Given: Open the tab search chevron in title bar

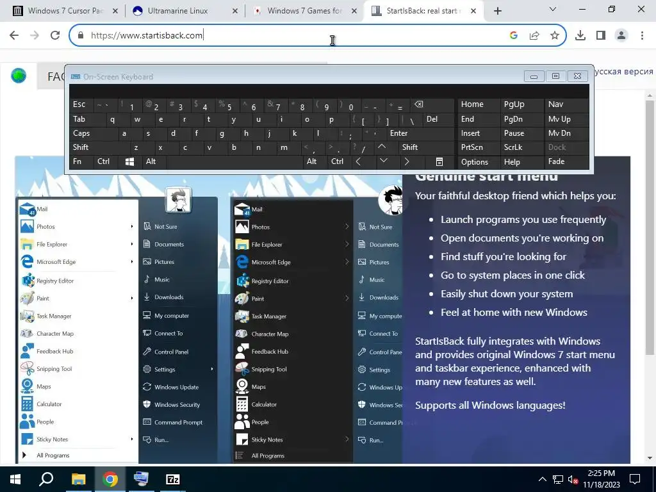Looking at the screenshot, I should pos(553,9).
